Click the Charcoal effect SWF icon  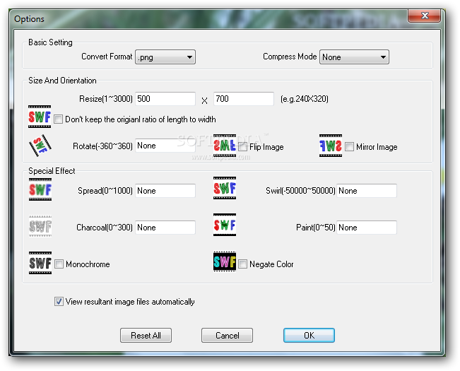40,226
